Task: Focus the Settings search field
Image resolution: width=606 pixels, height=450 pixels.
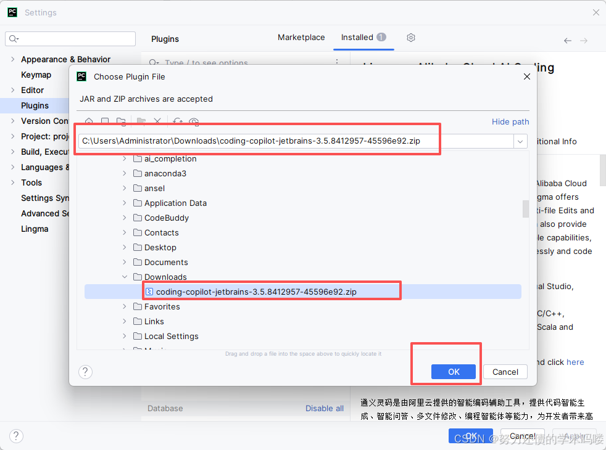Action: 70,39
